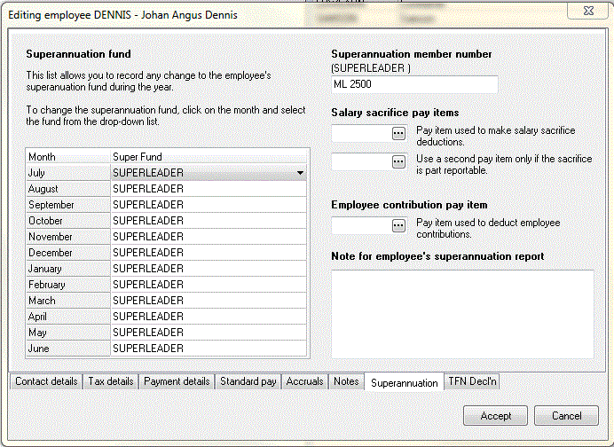Open the TFN Decl'n tab
The width and height of the screenshot is (614, 447).
[472, 381]
